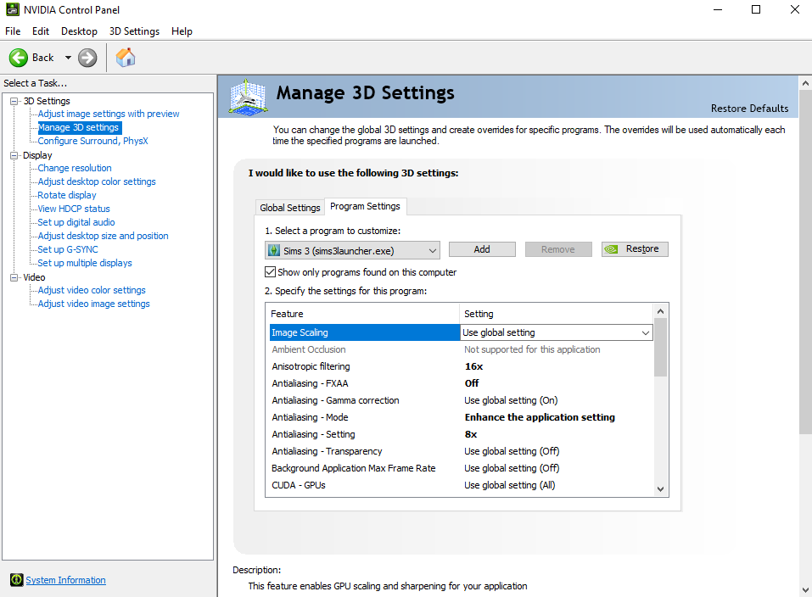Image resolution: width=812 pixels, height=597 pixels.
Task: Switch to the Global Settings tab
Action: [290, 208]
